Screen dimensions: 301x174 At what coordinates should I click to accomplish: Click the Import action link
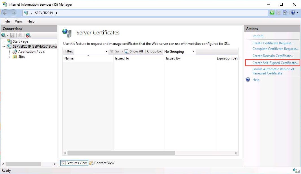click(259, 36)
